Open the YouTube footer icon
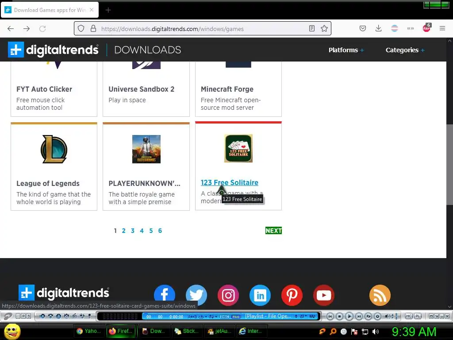 [x=324, y=295]
